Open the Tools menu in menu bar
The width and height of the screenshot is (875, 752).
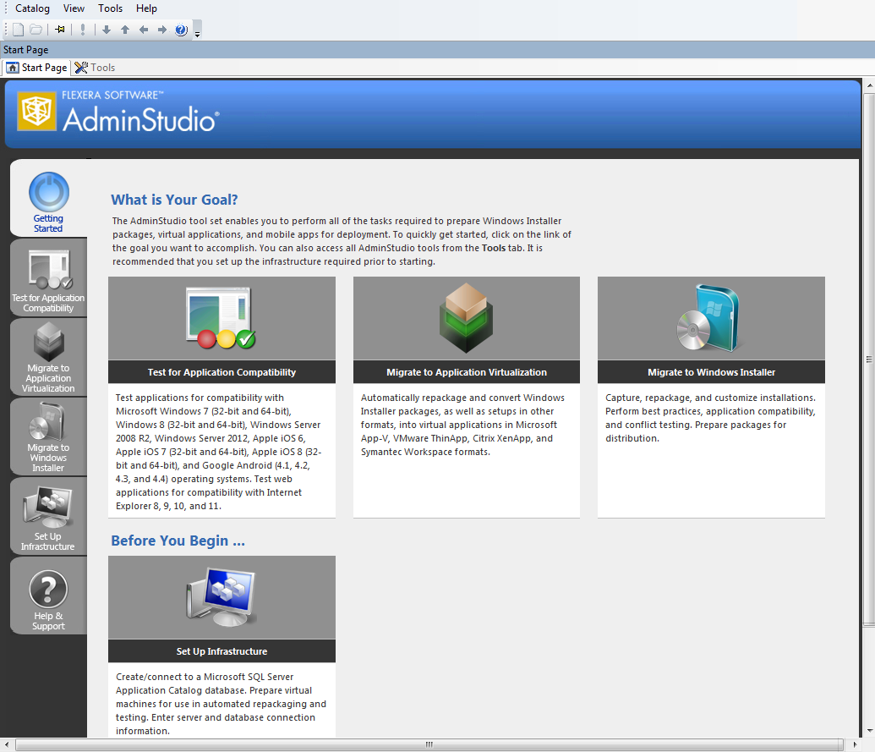111,8
